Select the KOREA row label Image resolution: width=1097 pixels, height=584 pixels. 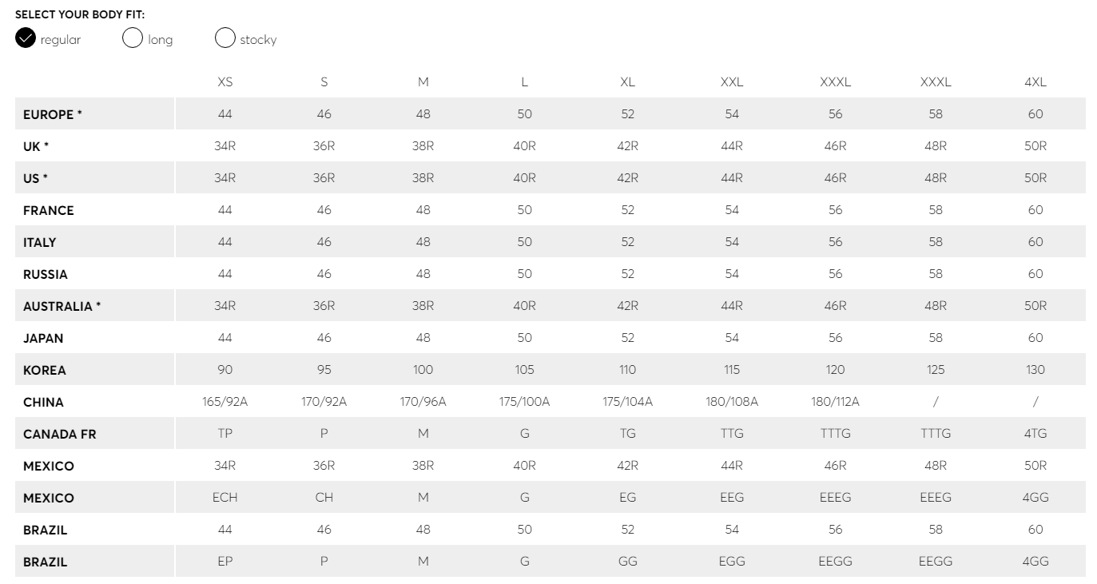pyautogui.click(x=45, y=370)
